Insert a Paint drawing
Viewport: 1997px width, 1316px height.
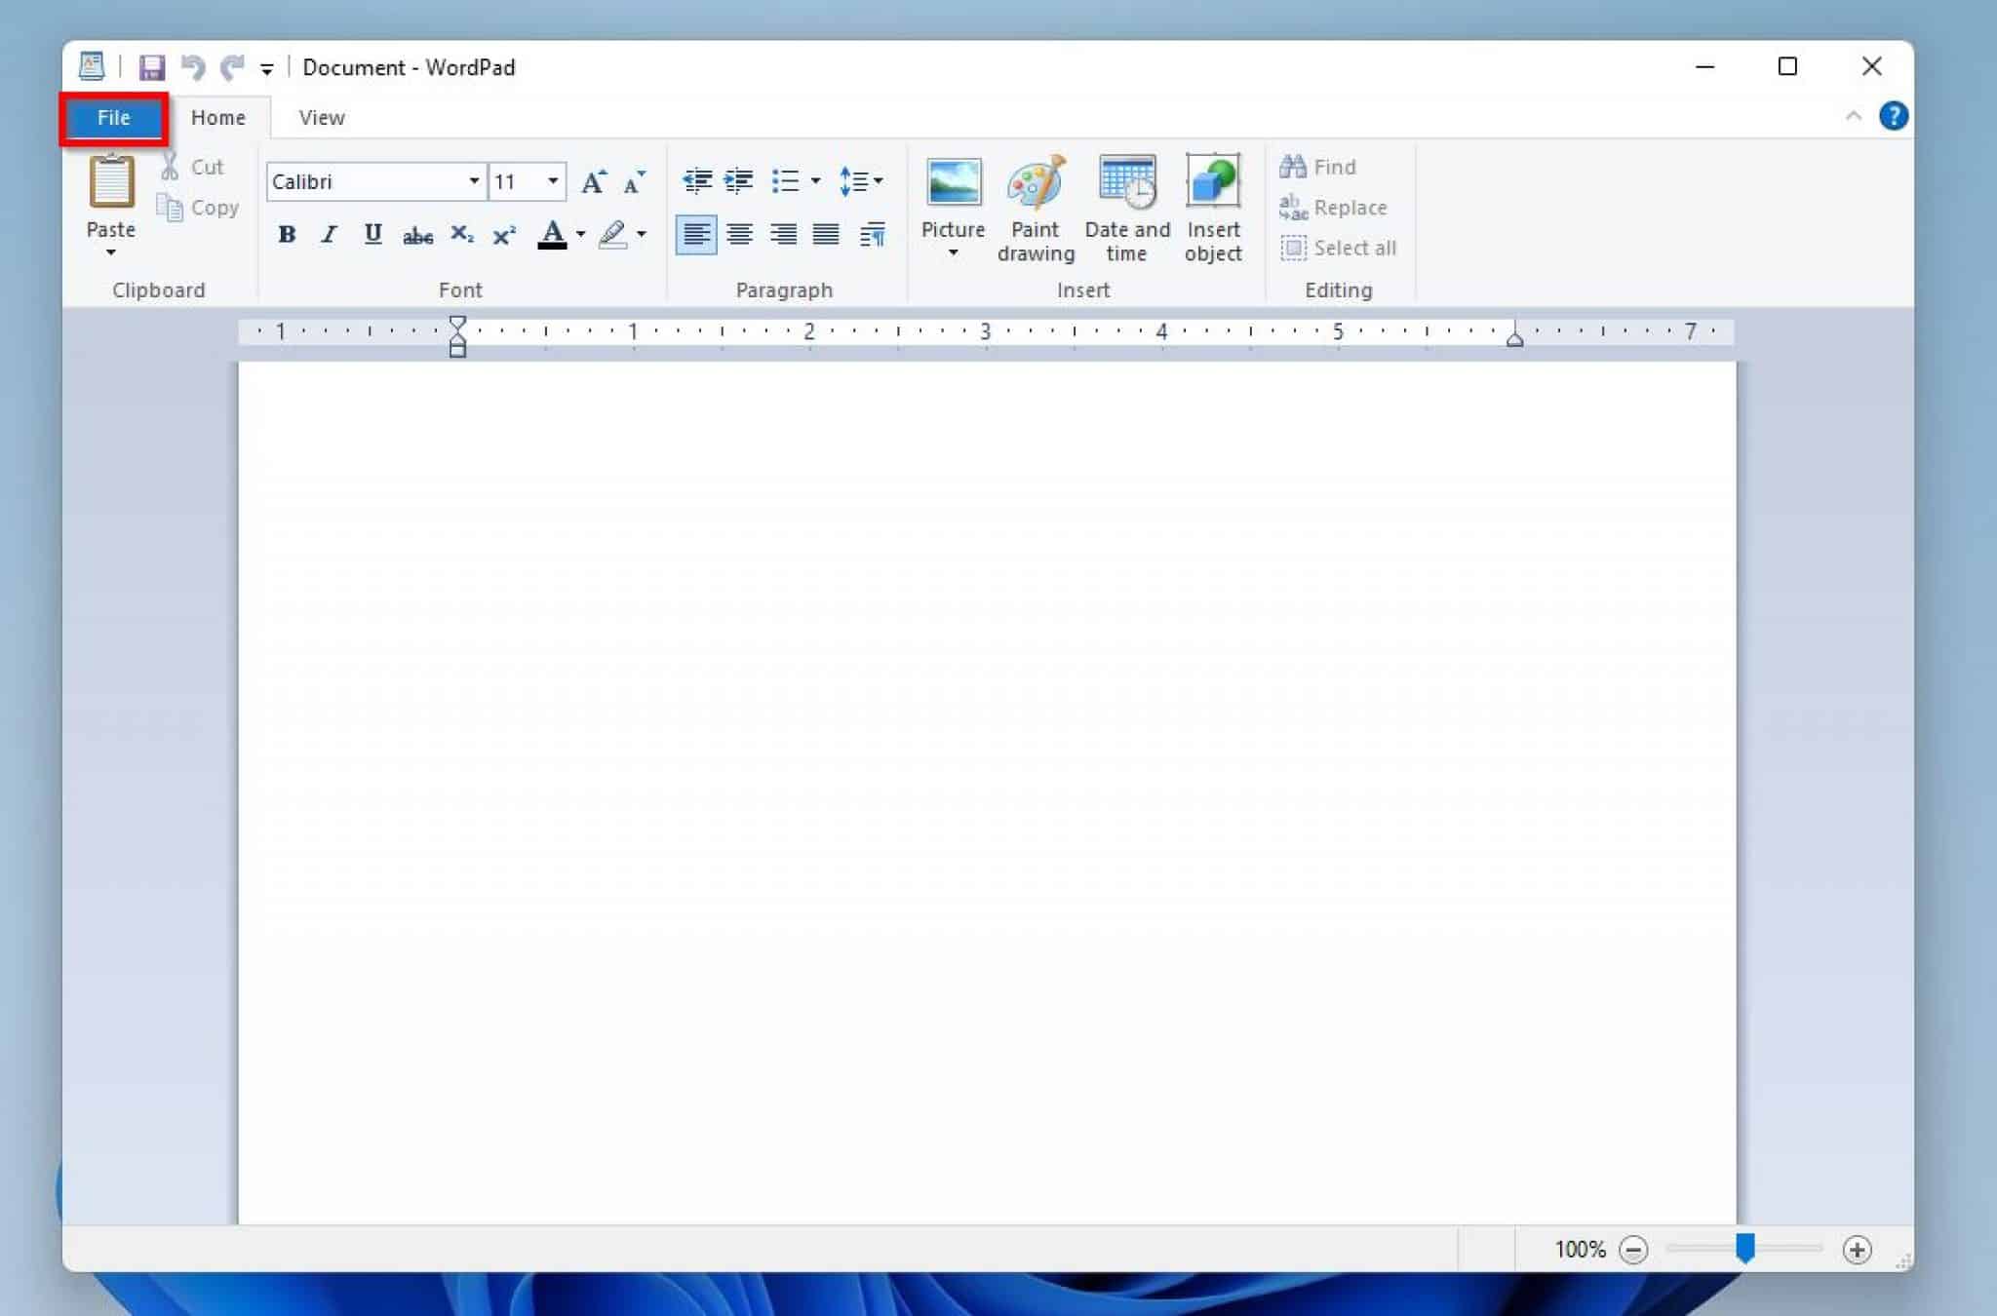(1036, 210)
